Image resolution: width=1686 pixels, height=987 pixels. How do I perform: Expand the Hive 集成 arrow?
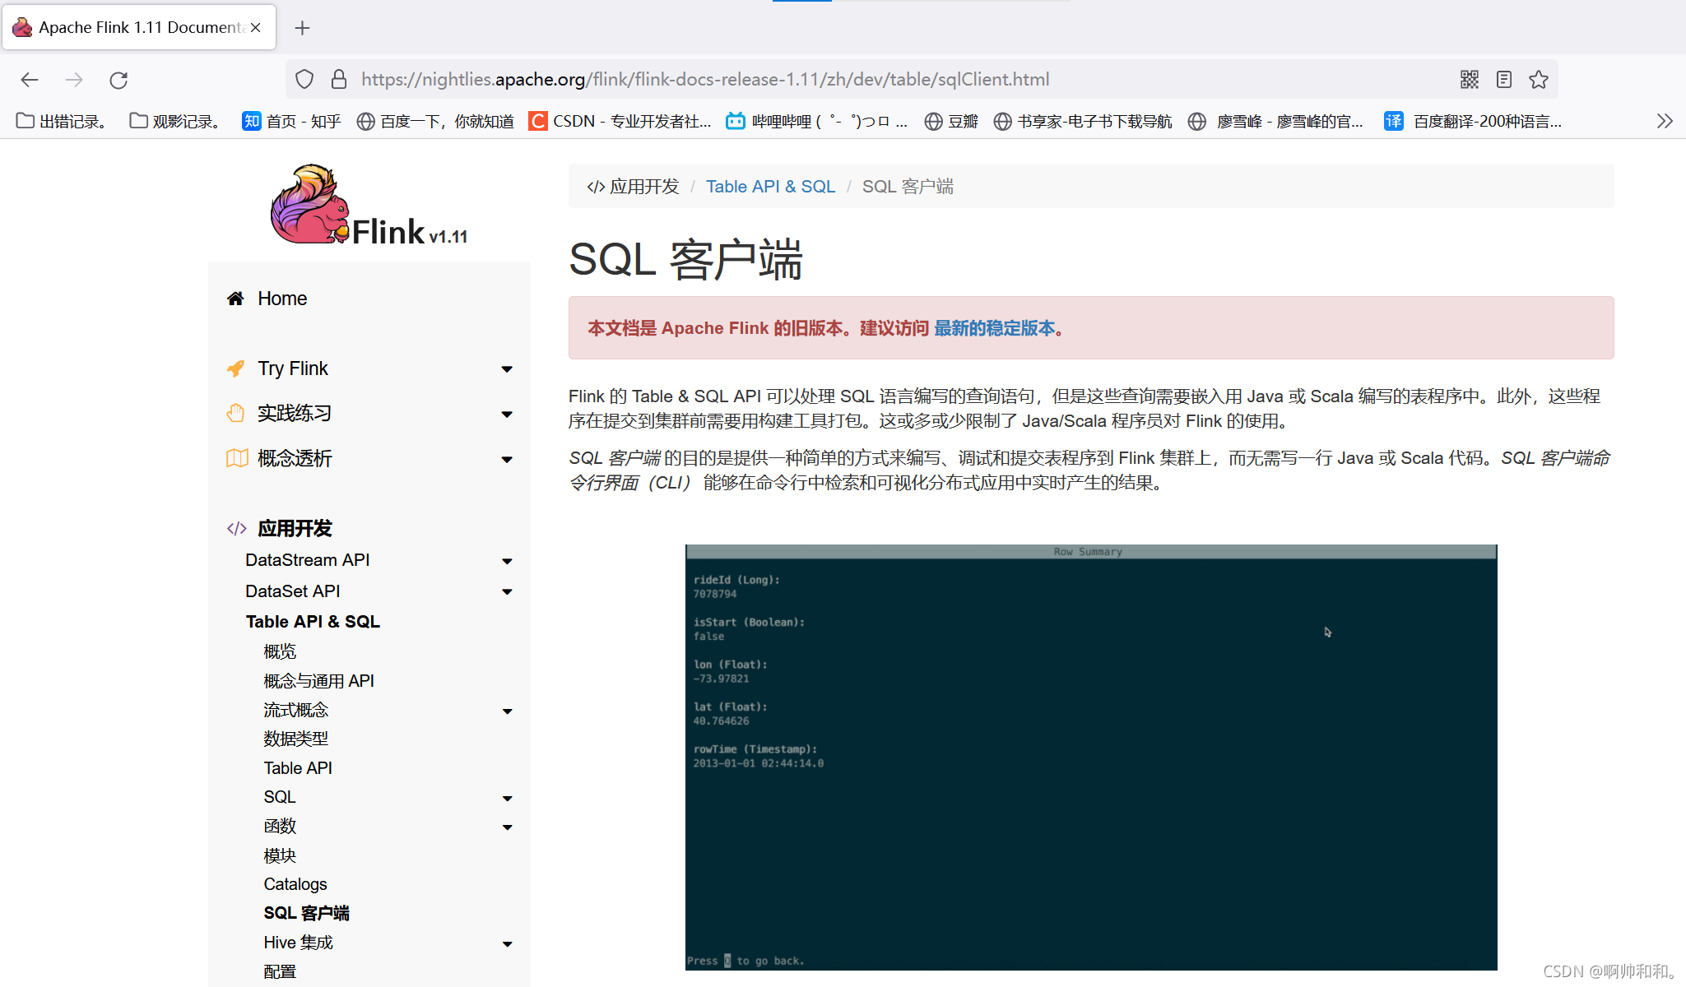tap(507, 944)
